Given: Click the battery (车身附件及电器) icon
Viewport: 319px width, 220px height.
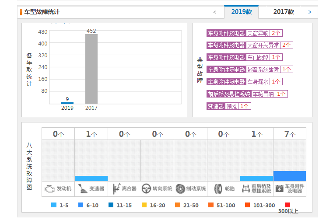Looking at the screenshot, I should pyautogui.click(x=279, y=189).
